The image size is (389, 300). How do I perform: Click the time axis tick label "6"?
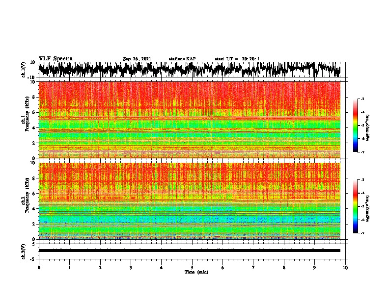click(223, 268)
